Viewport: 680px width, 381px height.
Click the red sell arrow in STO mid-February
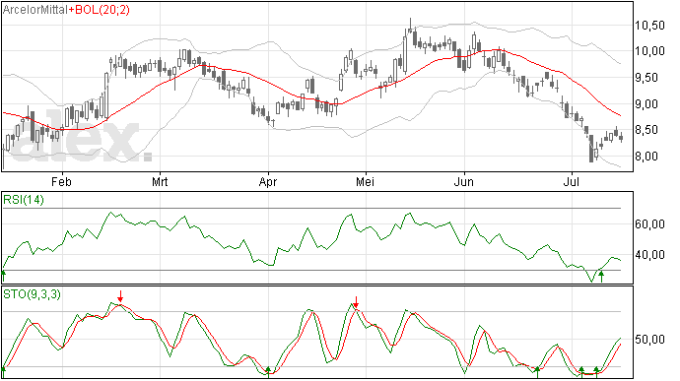click(120, 297)
